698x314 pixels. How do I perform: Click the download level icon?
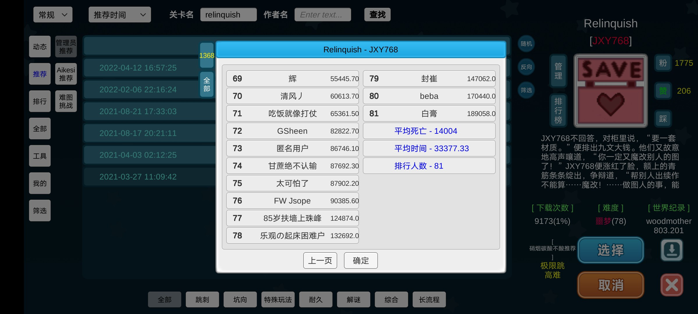point(672,250)
